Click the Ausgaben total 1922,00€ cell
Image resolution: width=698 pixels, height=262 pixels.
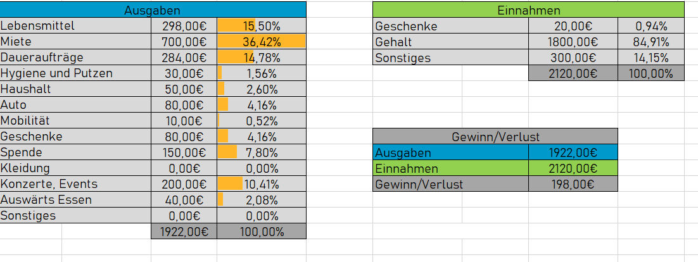(184, 232)
